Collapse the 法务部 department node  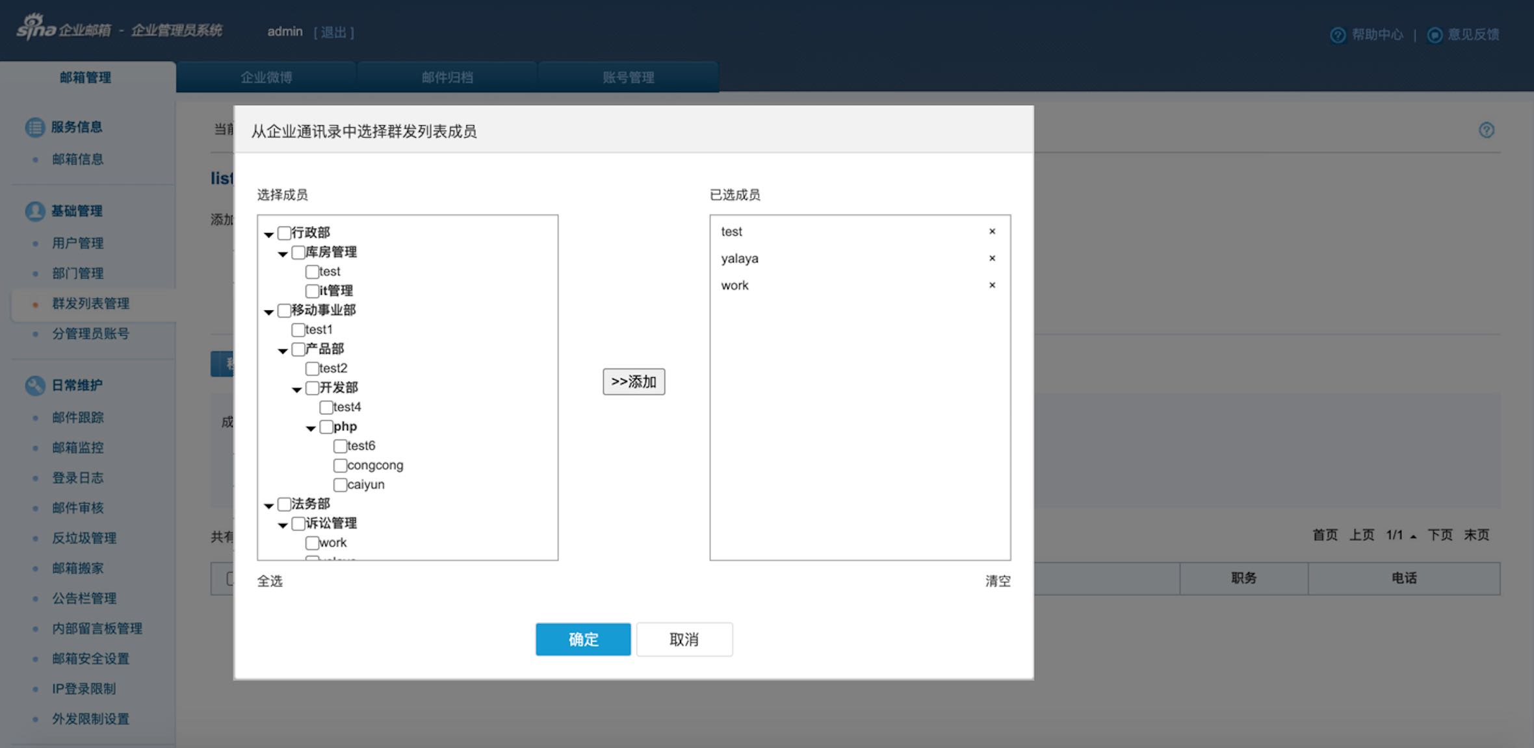pyautogui.click(x=269, y=506)
